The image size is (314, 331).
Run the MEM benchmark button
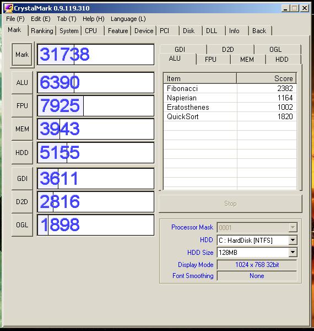click(22, 129)
